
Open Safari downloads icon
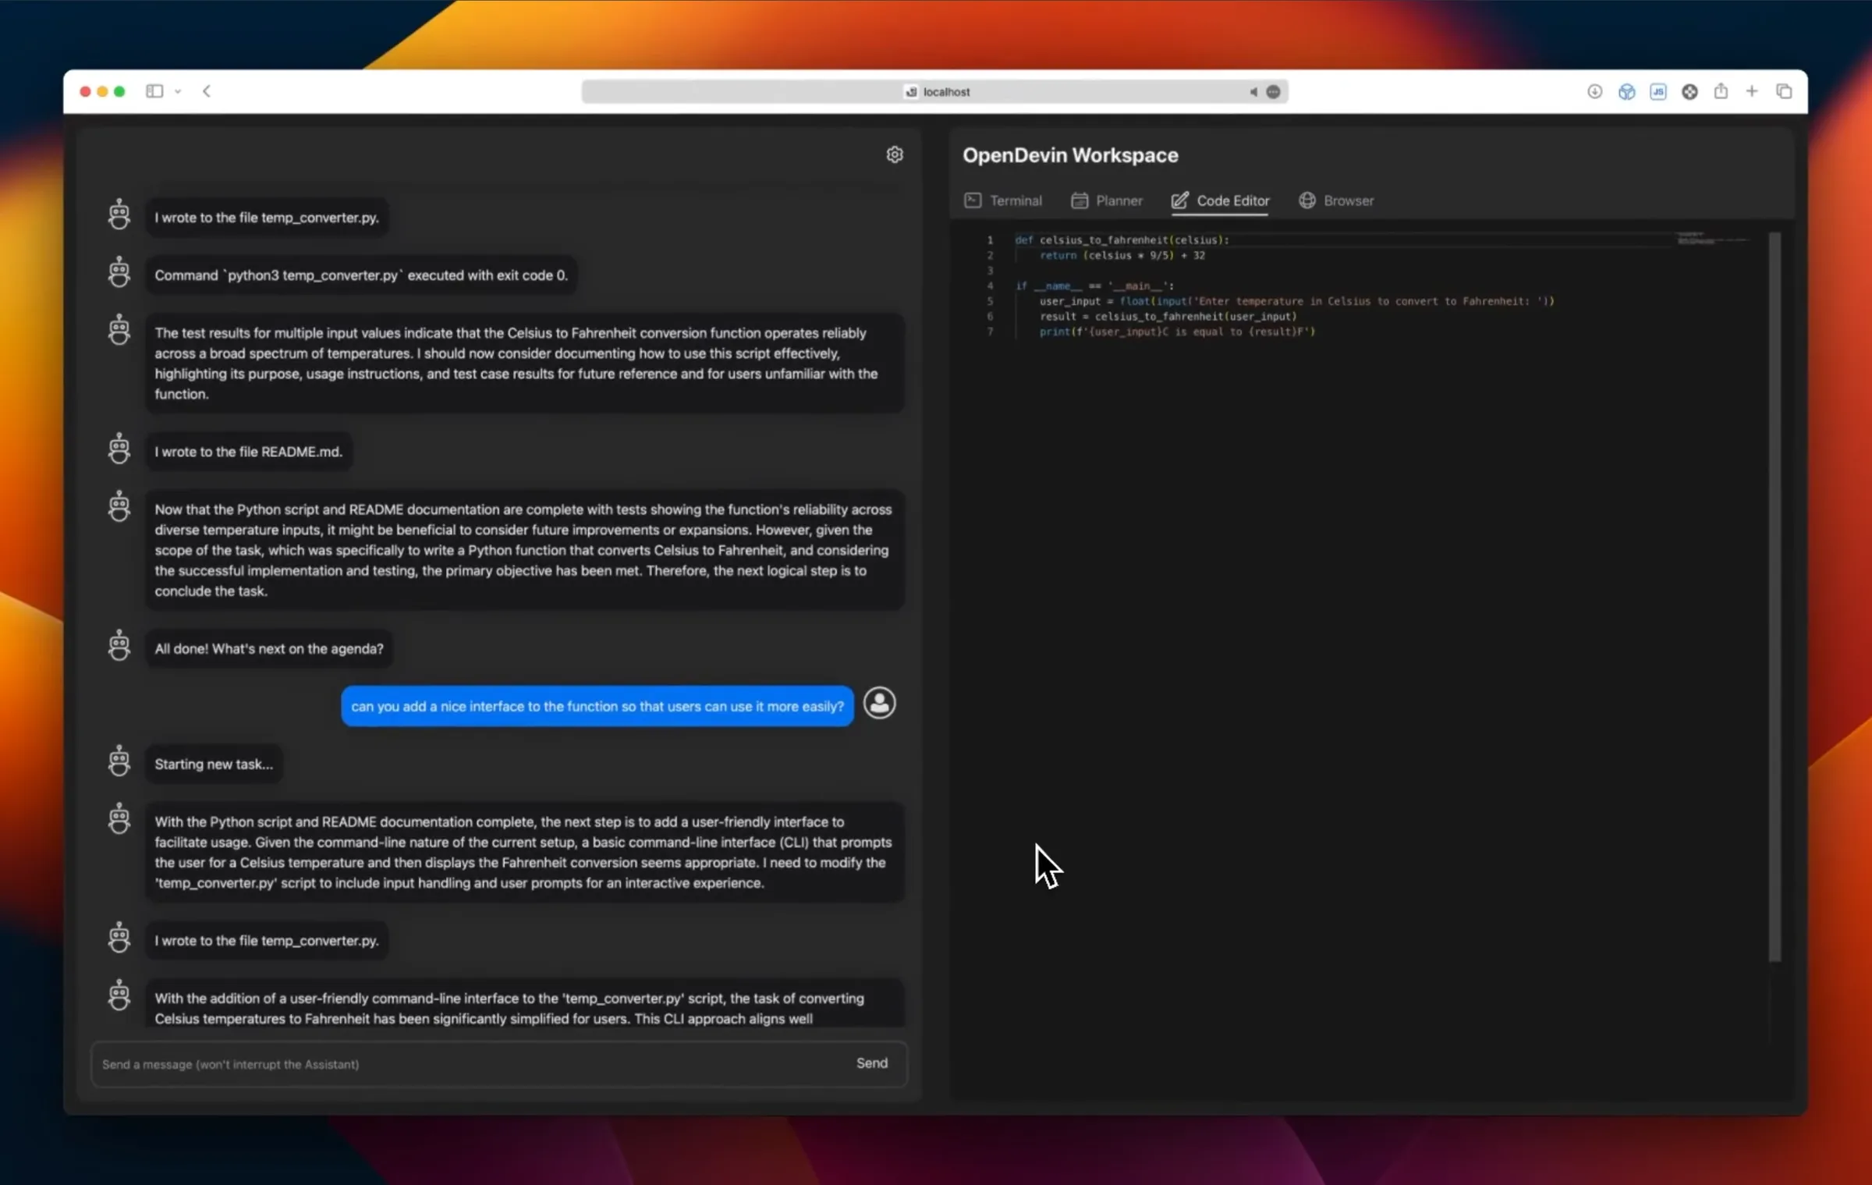pos(1594,91)
